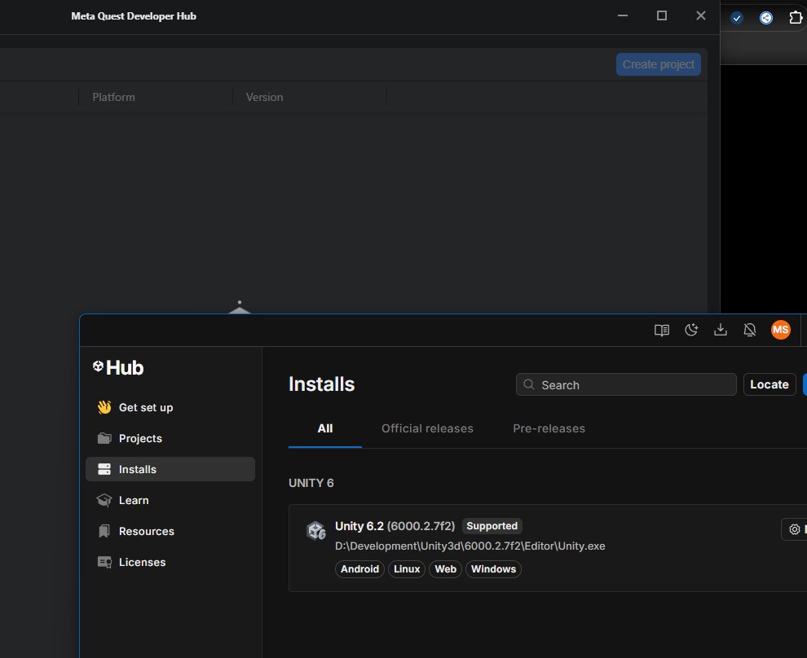Select Installs in Hub sidebar
The image size is (807, 658).
tap(170, 469)
